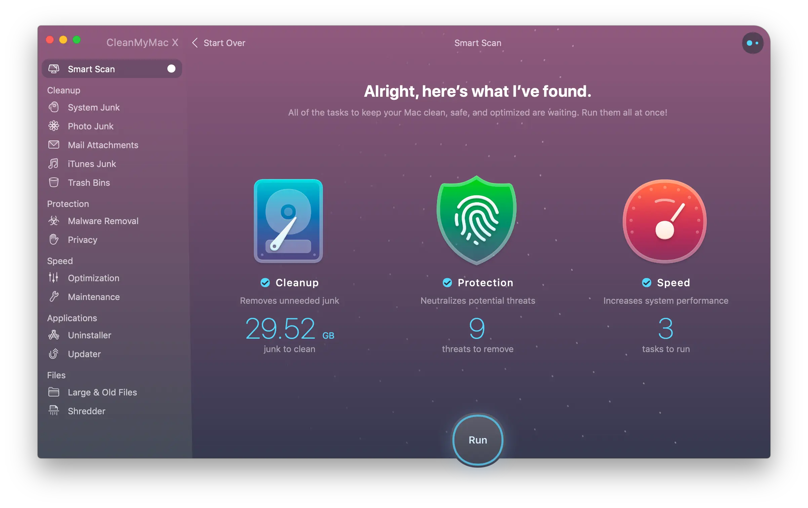Expand the Applications section

[72, 317]
